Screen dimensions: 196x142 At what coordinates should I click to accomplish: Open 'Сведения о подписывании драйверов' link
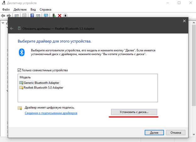[51, 113]
